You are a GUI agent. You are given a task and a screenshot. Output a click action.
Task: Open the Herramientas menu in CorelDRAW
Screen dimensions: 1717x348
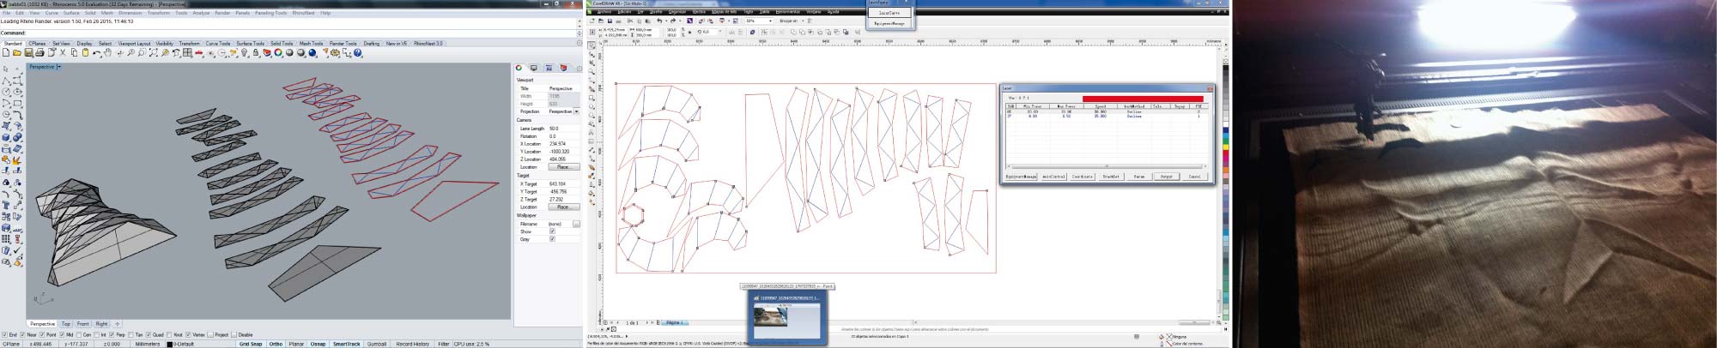coord(787,12)
